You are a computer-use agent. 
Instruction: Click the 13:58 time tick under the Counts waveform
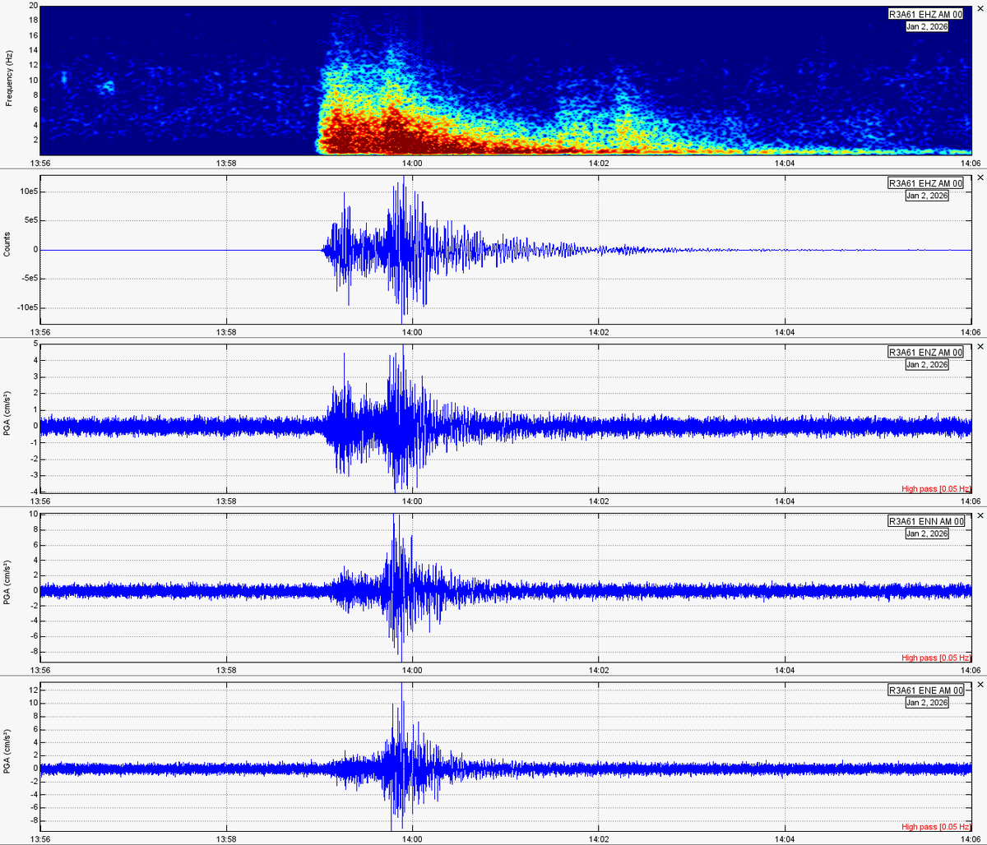coord(227,332)
